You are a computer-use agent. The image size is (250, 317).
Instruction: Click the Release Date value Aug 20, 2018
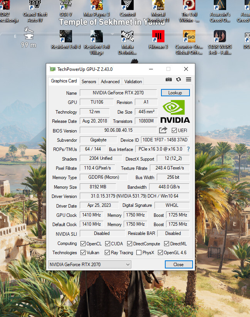(x=95, y=121)
